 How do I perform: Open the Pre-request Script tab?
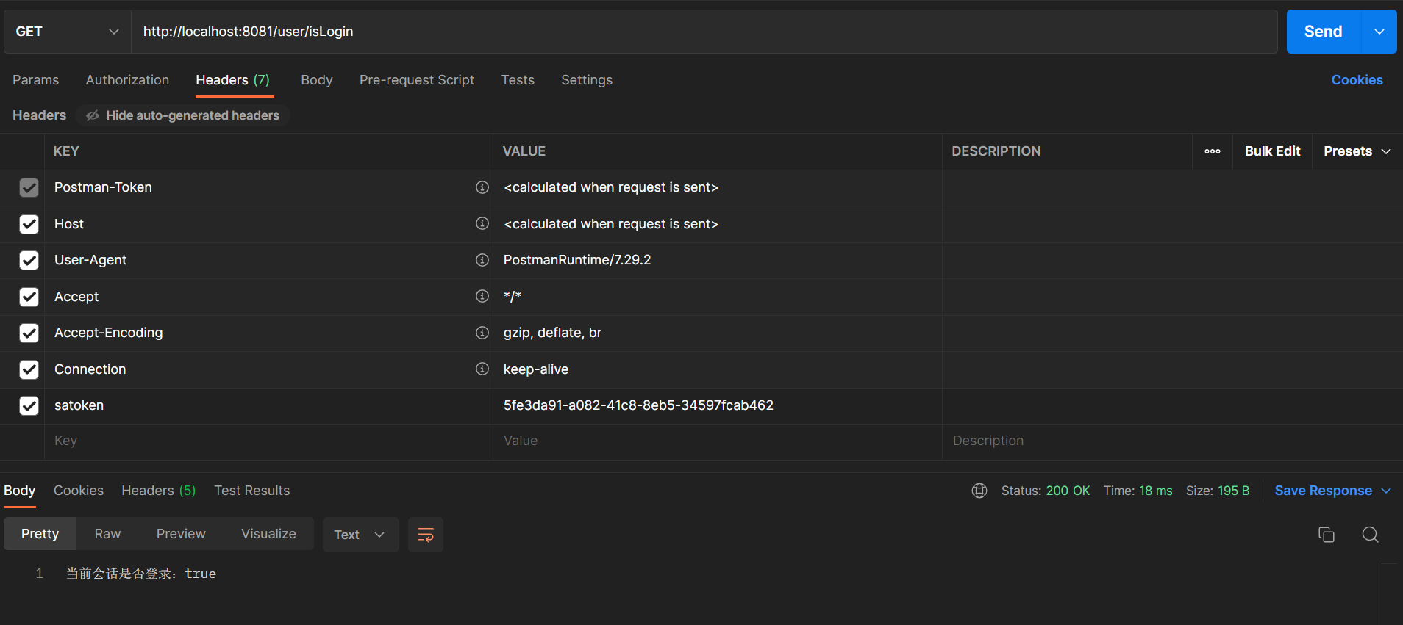click(x=417, y=80)
